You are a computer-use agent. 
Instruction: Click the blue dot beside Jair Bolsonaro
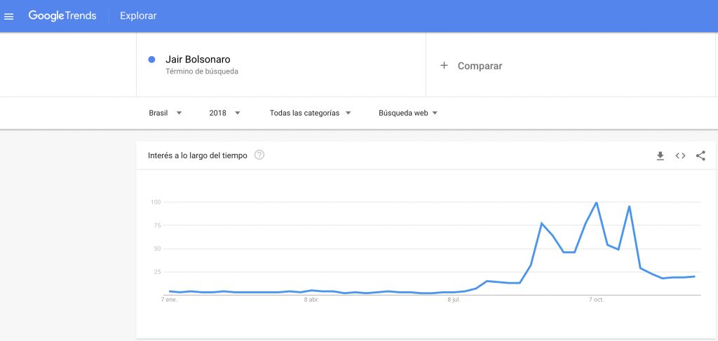(x=151, y=60)
